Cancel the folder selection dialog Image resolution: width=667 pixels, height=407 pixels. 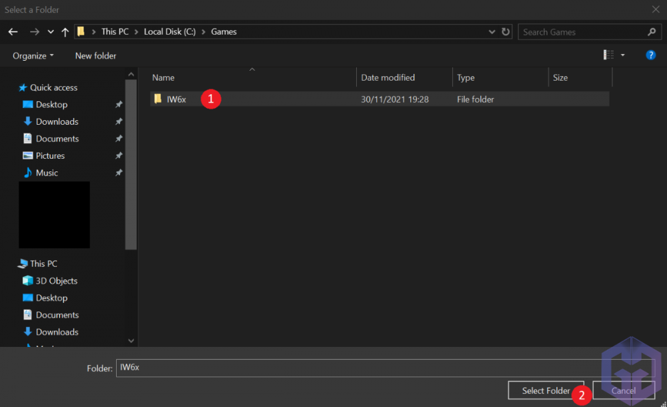point(624,390)
